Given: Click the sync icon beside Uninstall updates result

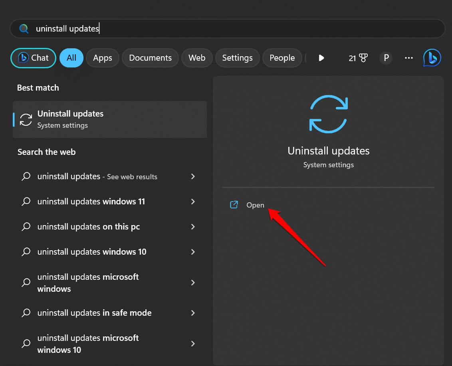Looking at the screenshot, I should (26, 120).
